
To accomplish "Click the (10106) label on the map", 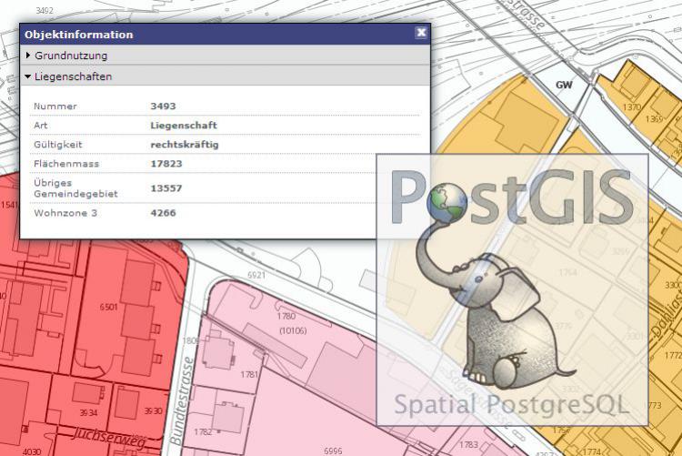I will pyautogui.click(x=293, y=331).
